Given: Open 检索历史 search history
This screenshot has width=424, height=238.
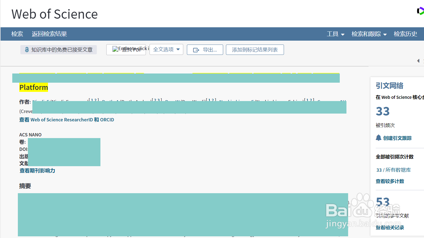Looking at the screenshot, I should 405,34.
